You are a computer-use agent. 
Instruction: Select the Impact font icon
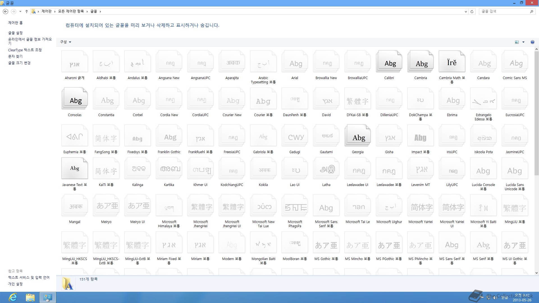pos(421,136)
